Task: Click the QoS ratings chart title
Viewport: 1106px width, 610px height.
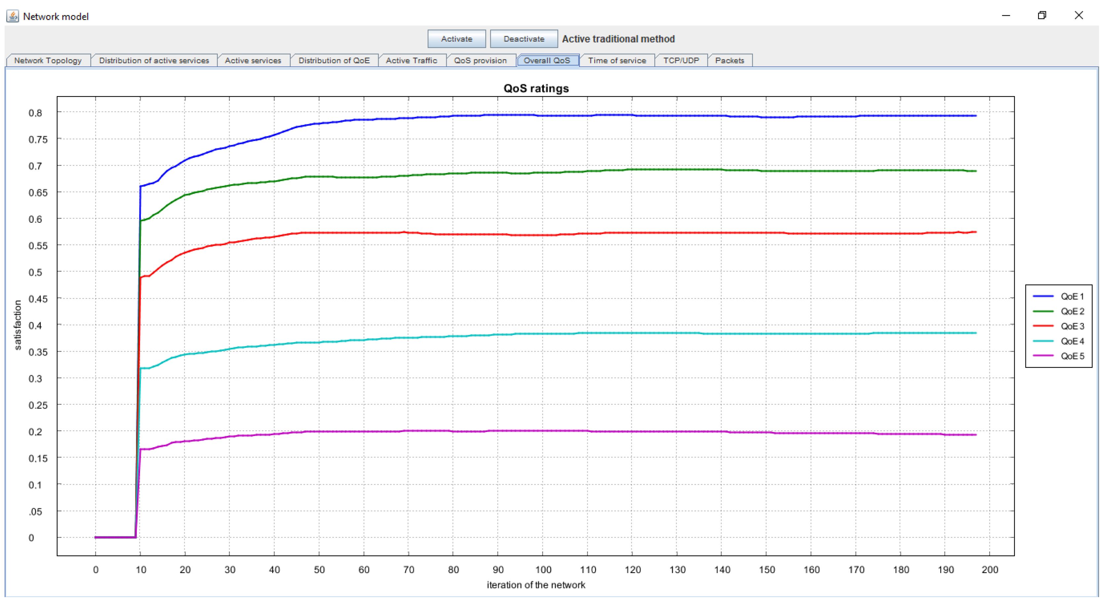Action: coord(536,89)
